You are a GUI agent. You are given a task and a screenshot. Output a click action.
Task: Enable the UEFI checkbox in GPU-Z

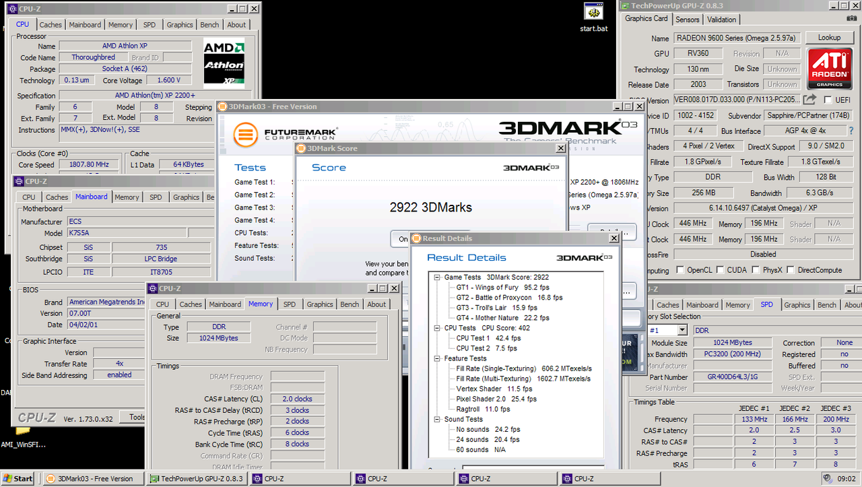point(826,98)
